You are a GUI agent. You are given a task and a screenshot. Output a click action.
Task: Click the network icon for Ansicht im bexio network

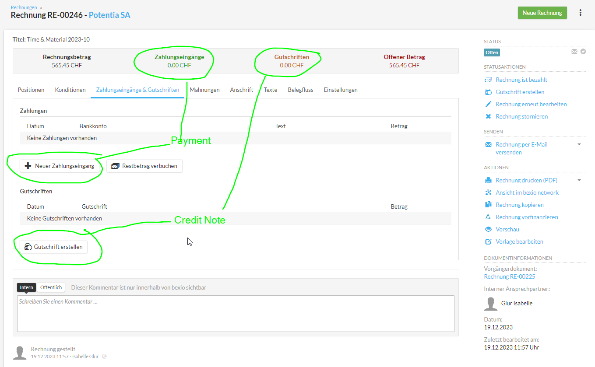point(489,193)
